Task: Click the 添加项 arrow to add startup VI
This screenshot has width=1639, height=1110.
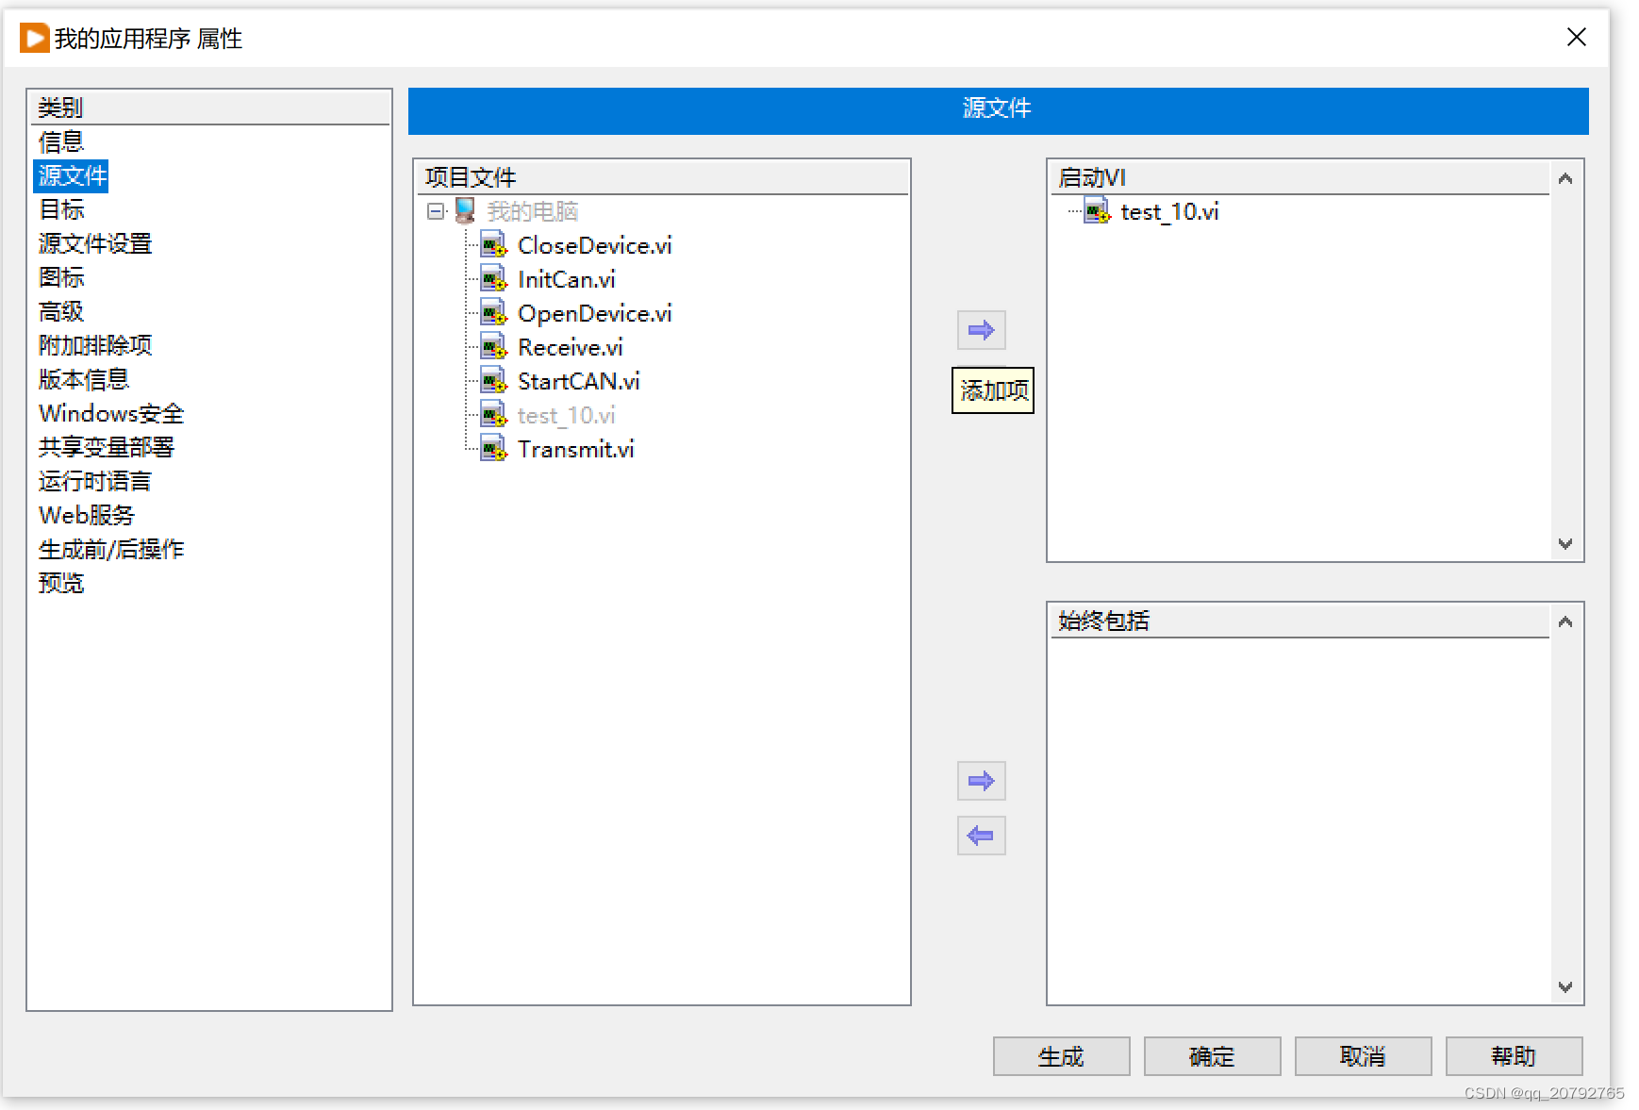Action: (x=981, y=330)
